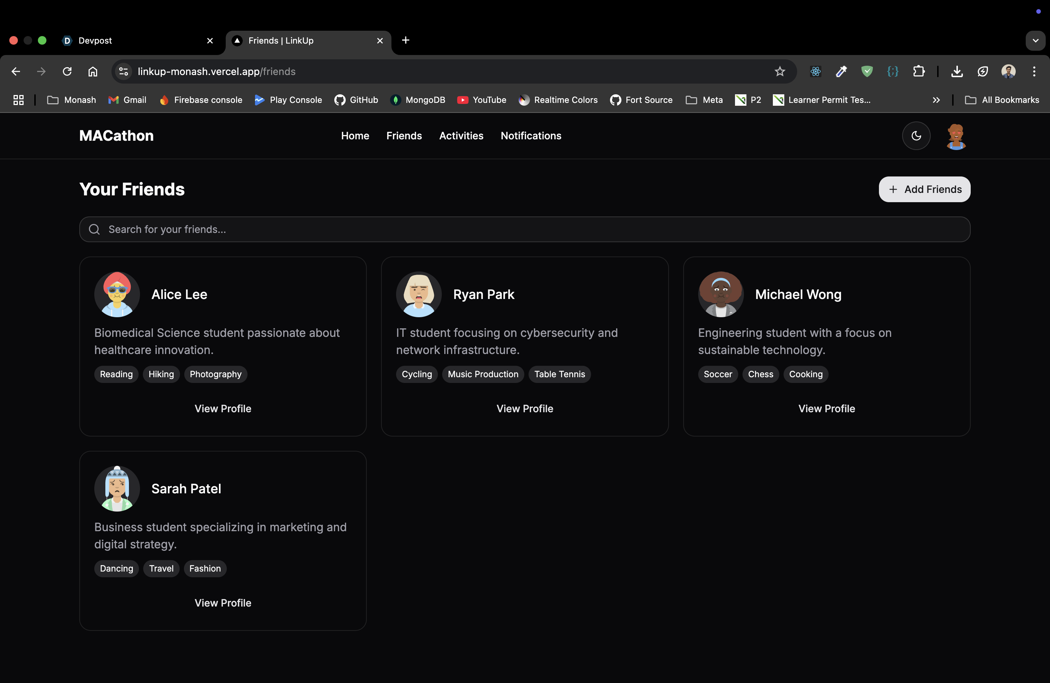This screenshot has width=1050, height=683.
Task: Open browser Downloads icon
Action: click(956, 71)
